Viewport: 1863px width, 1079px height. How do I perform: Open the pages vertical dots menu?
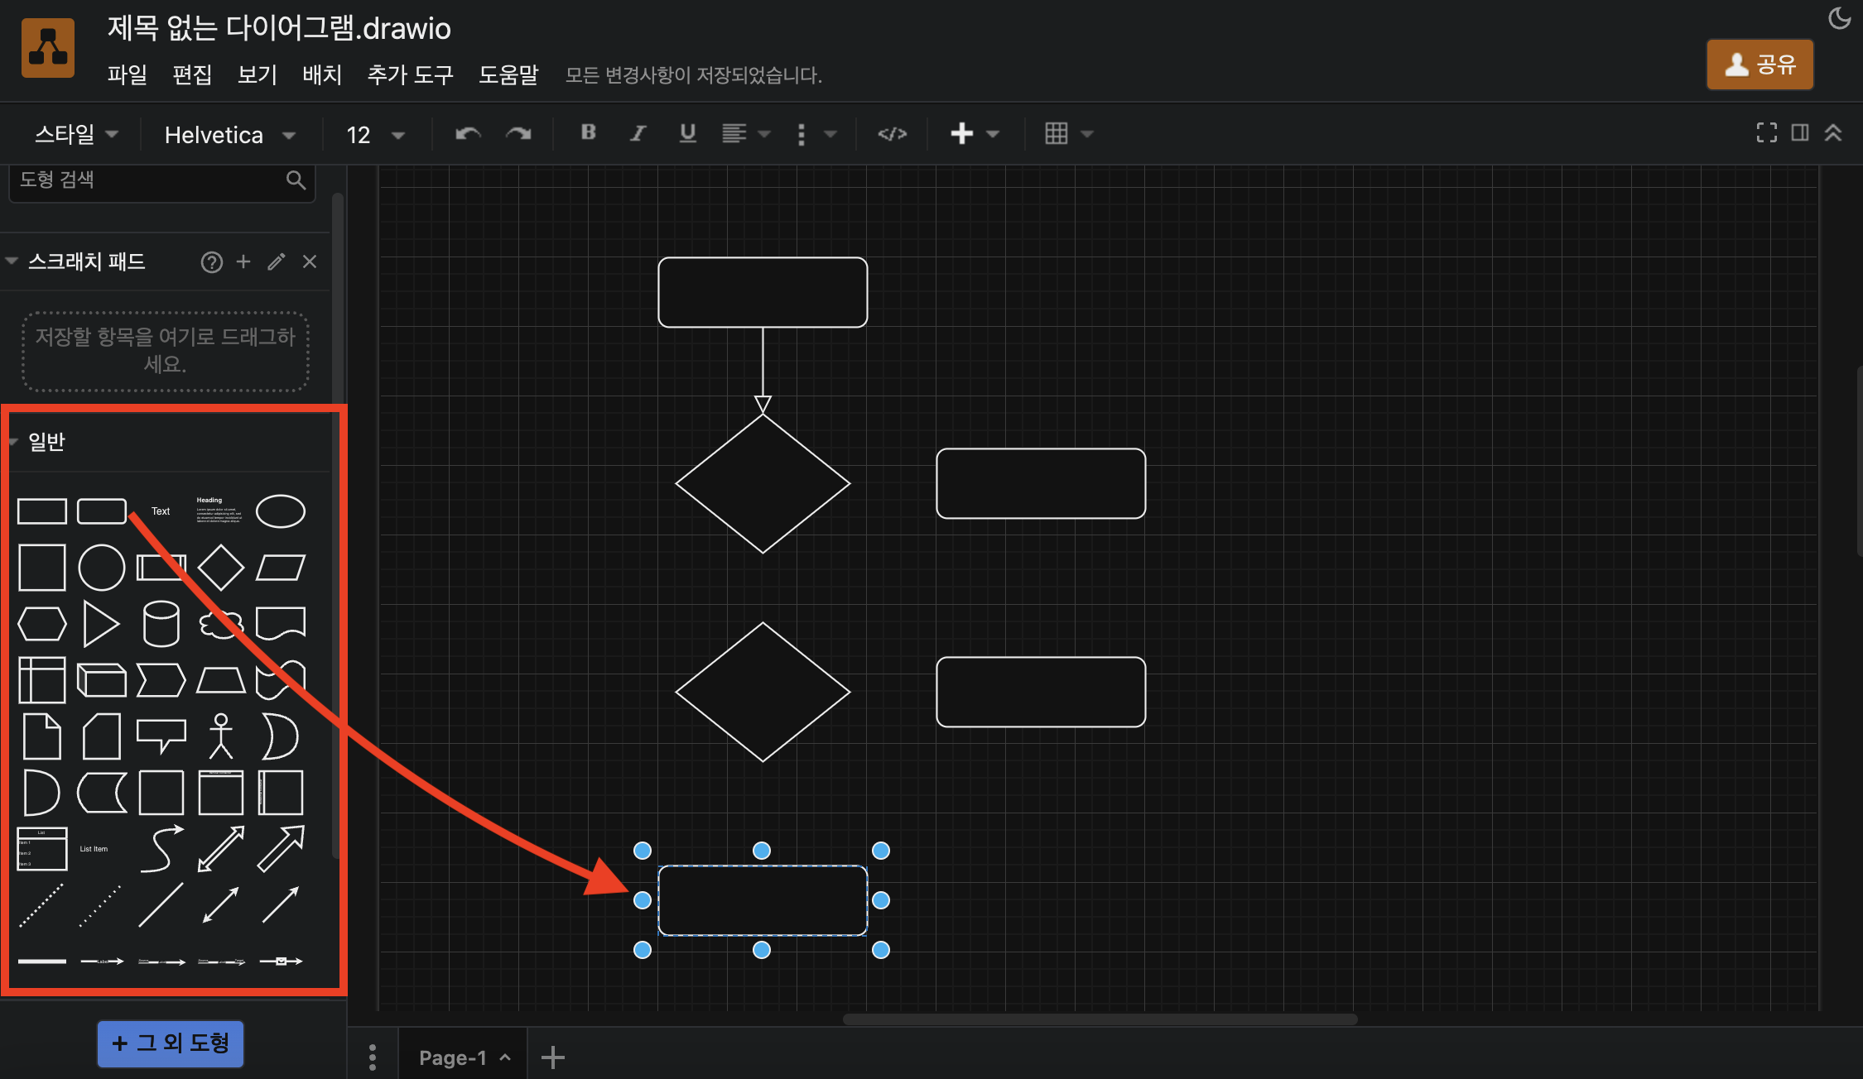[373, 1057]
